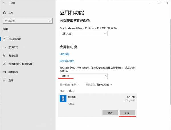This screenshot has height=130, width=171.
Task: Open 启动 settings page
Action: click(28, 80)
